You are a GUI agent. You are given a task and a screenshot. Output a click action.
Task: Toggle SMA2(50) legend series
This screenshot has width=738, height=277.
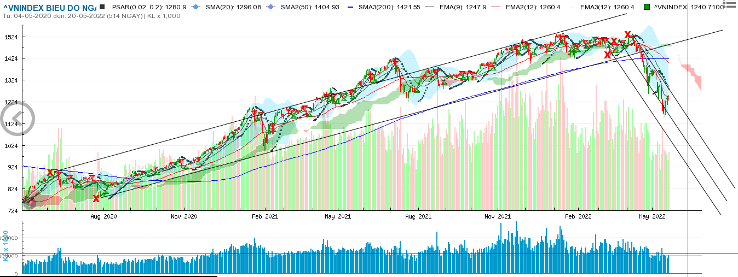302,7
